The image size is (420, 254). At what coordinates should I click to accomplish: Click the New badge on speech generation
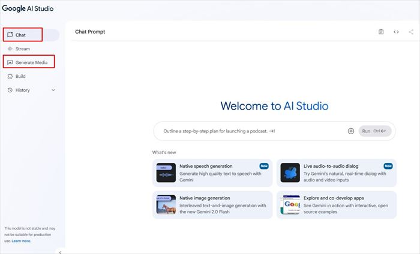pos(264,166)
